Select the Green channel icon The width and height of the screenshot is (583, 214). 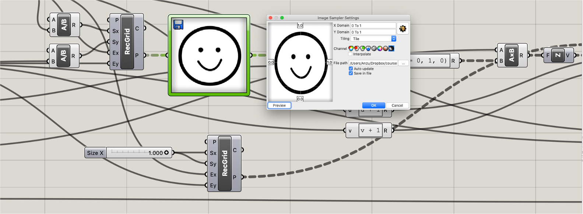coord(362,48)
